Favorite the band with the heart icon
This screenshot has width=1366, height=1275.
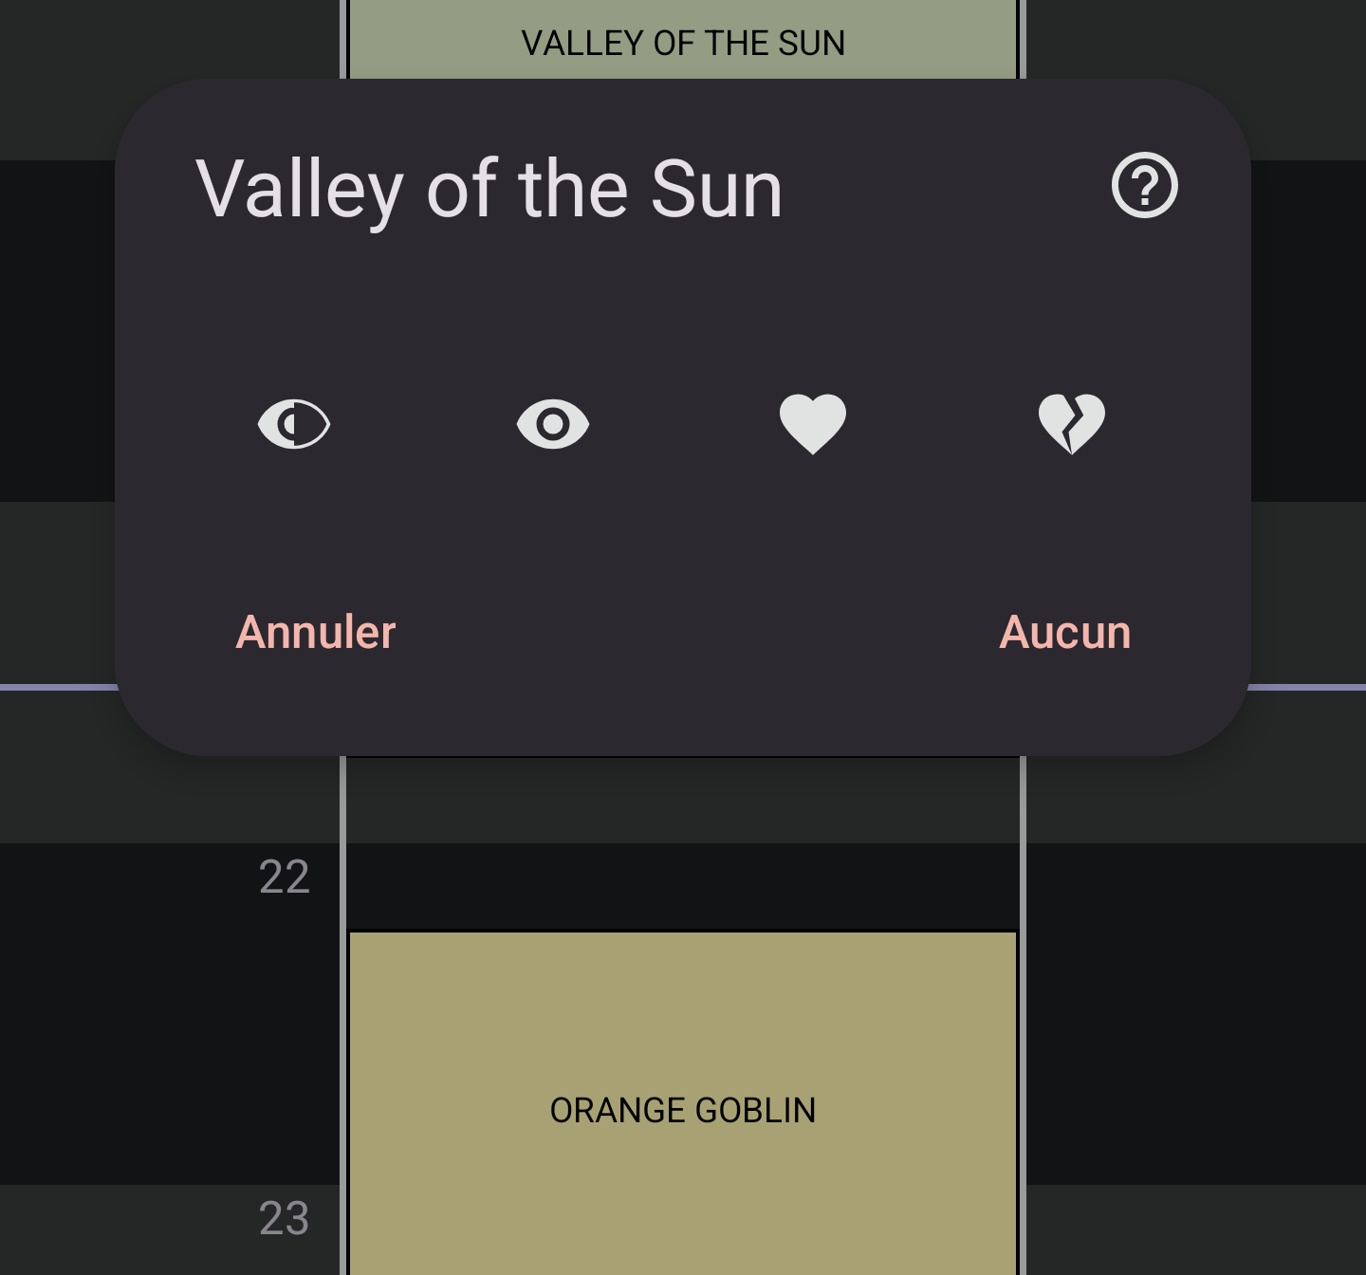click(812, 423)
